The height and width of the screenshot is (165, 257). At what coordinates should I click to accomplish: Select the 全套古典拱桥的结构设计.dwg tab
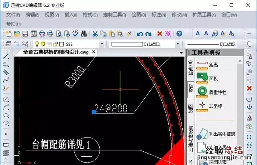click(56, 52)
